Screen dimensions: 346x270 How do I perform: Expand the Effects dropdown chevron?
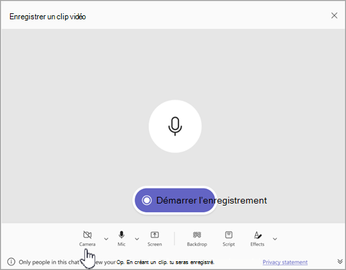point(275,239)
